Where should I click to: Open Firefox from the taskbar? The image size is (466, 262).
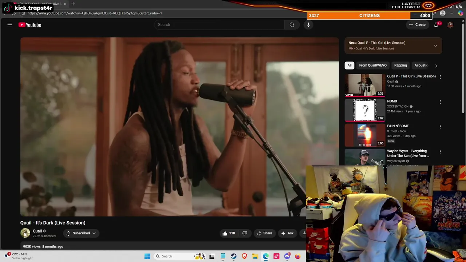[297, 256]
